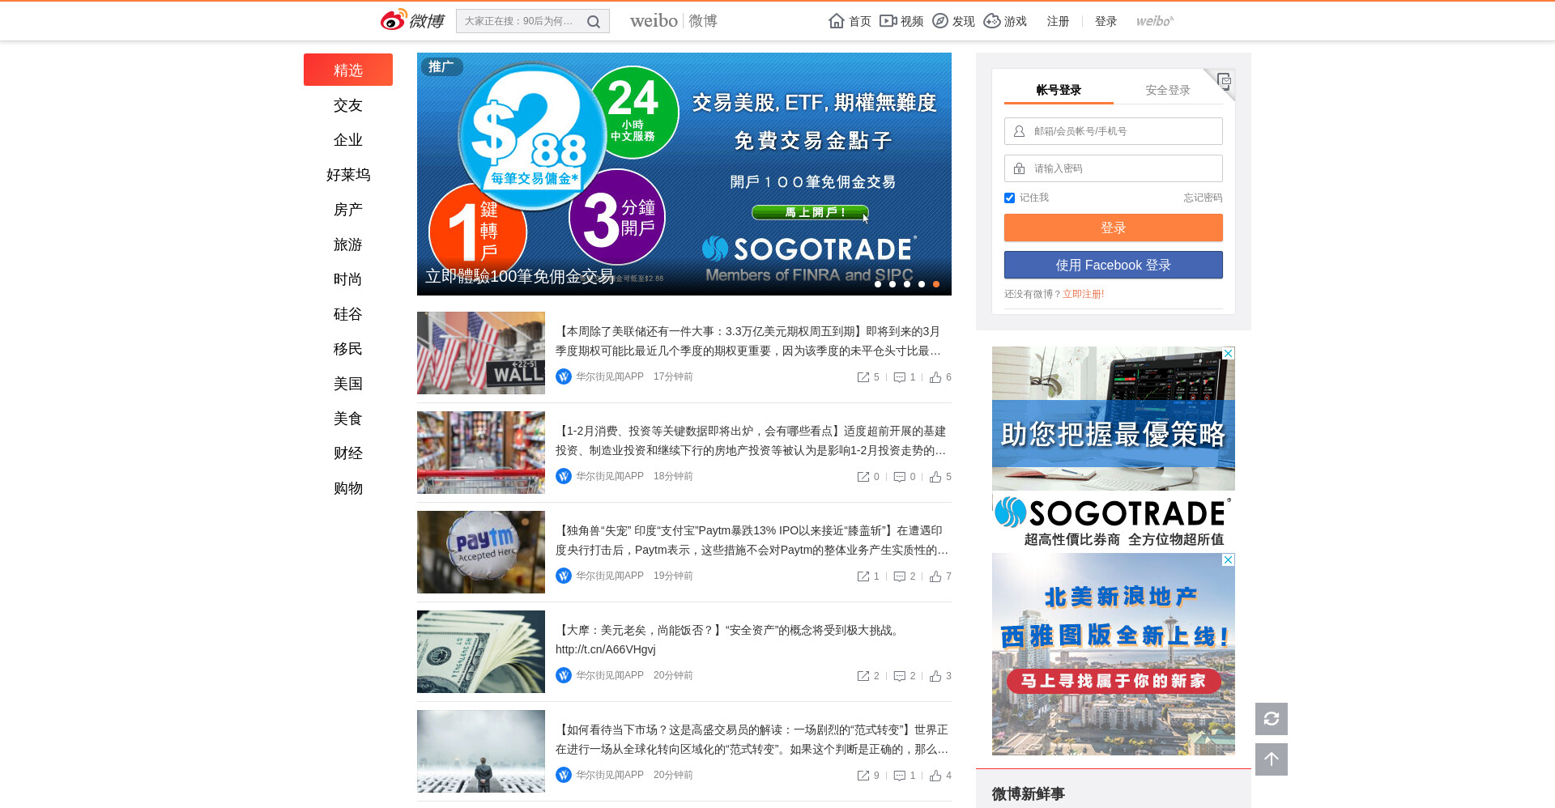Click the Weibo eye logo
Viewport: 1555px width, 808px height.
[x=394, y=20]
